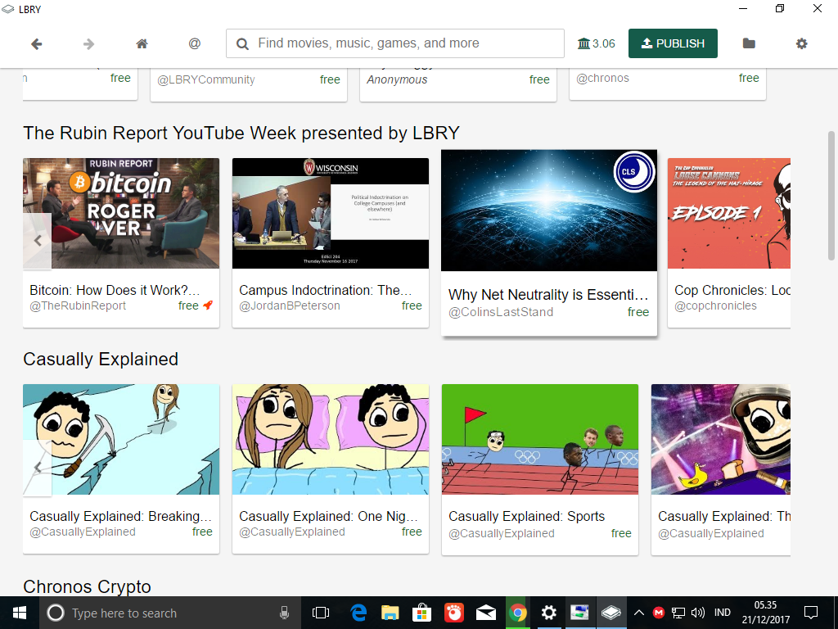The width and height of the screenshot is (838, 629).
Task: Open the Chronos Crypto section heading
Action: (87, 586)
